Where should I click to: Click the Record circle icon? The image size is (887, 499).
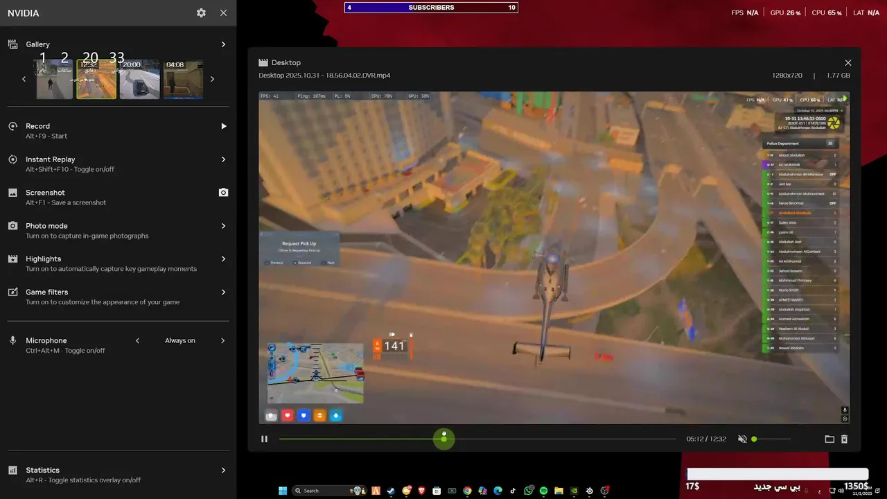(x=12, y=126)
